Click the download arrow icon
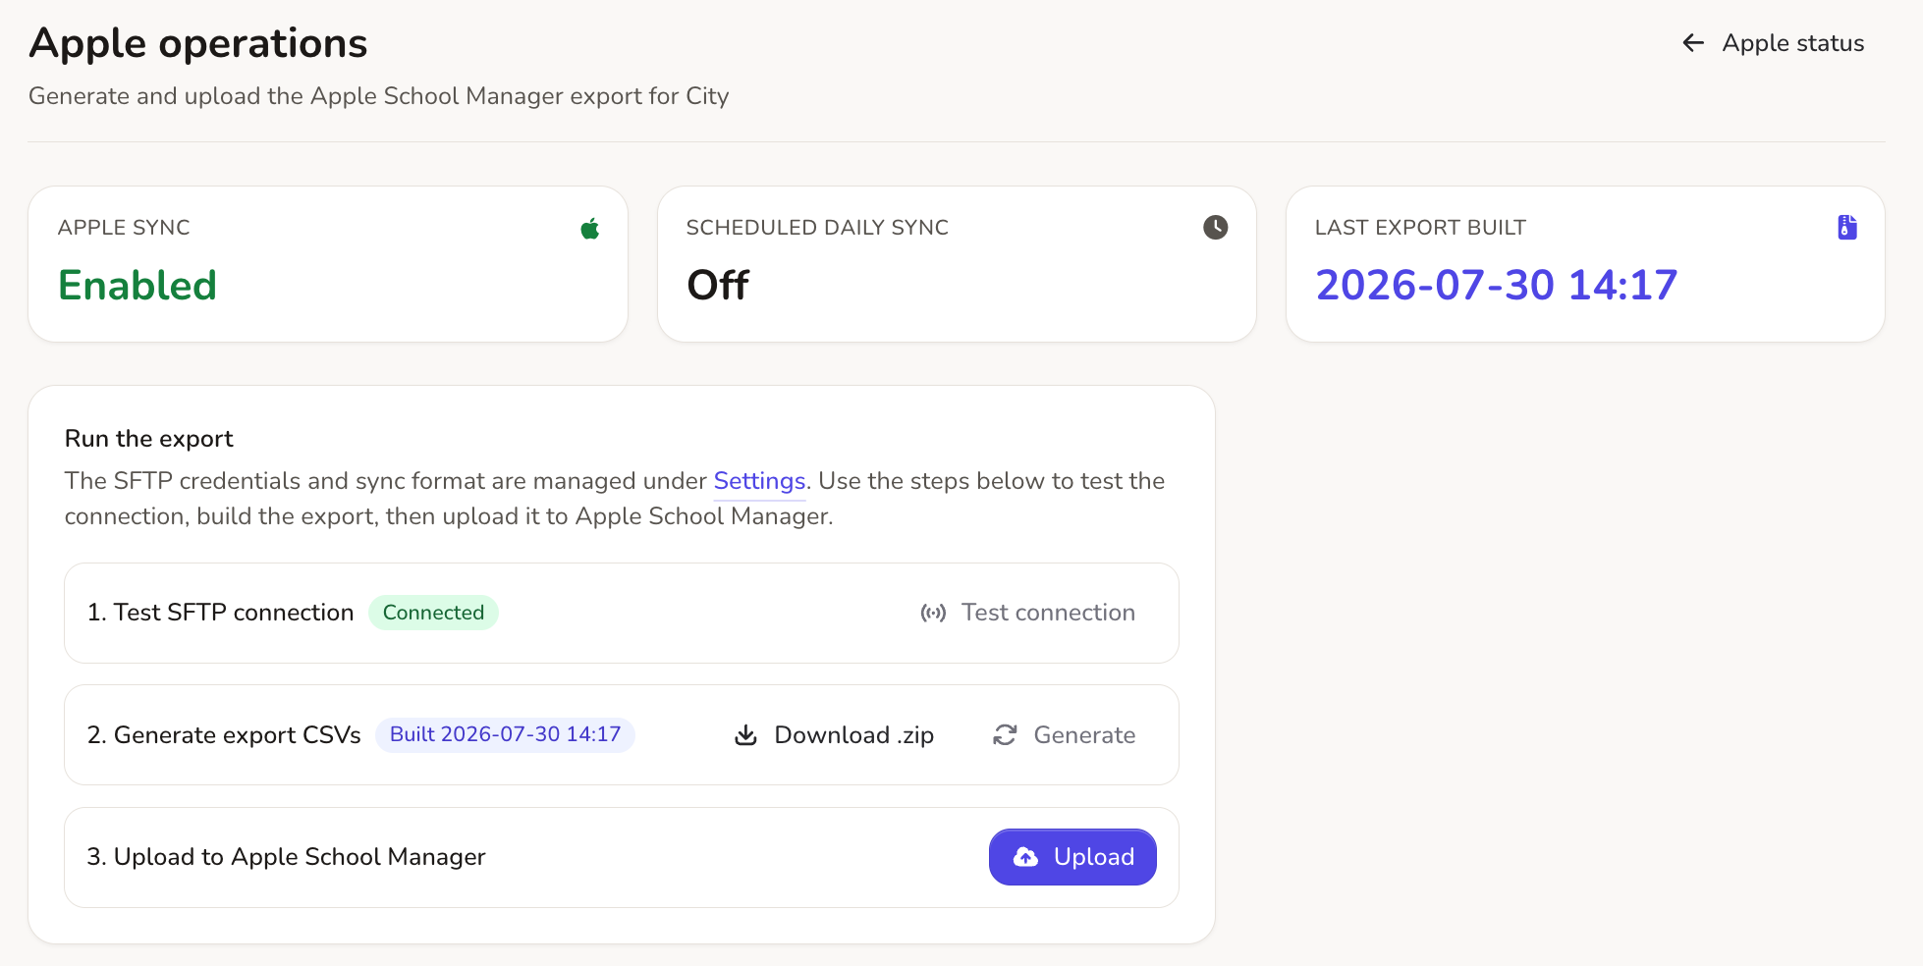 click(x=746, y=735)
